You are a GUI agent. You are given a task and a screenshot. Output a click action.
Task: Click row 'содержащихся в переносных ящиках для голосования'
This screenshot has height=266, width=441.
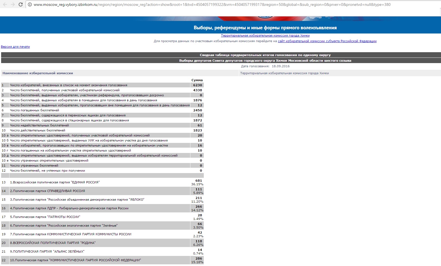(68, 115)
